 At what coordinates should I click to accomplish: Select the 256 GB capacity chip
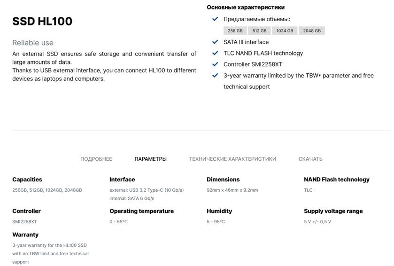click(x=235, y=31)
